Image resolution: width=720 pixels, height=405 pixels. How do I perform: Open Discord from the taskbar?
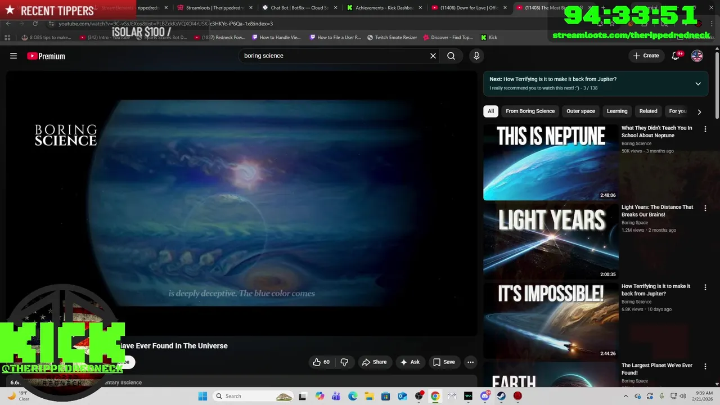tap(485, 396)
